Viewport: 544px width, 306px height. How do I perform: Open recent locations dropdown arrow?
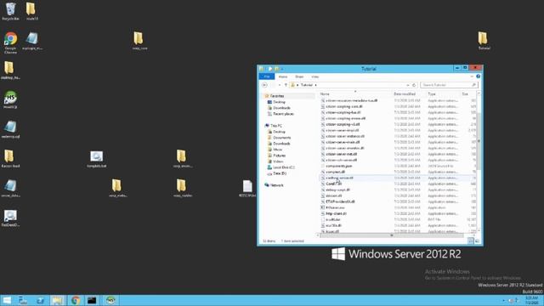tap(280, 85)
